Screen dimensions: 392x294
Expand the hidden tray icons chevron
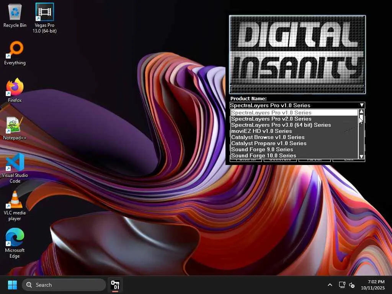coord(330,285)
